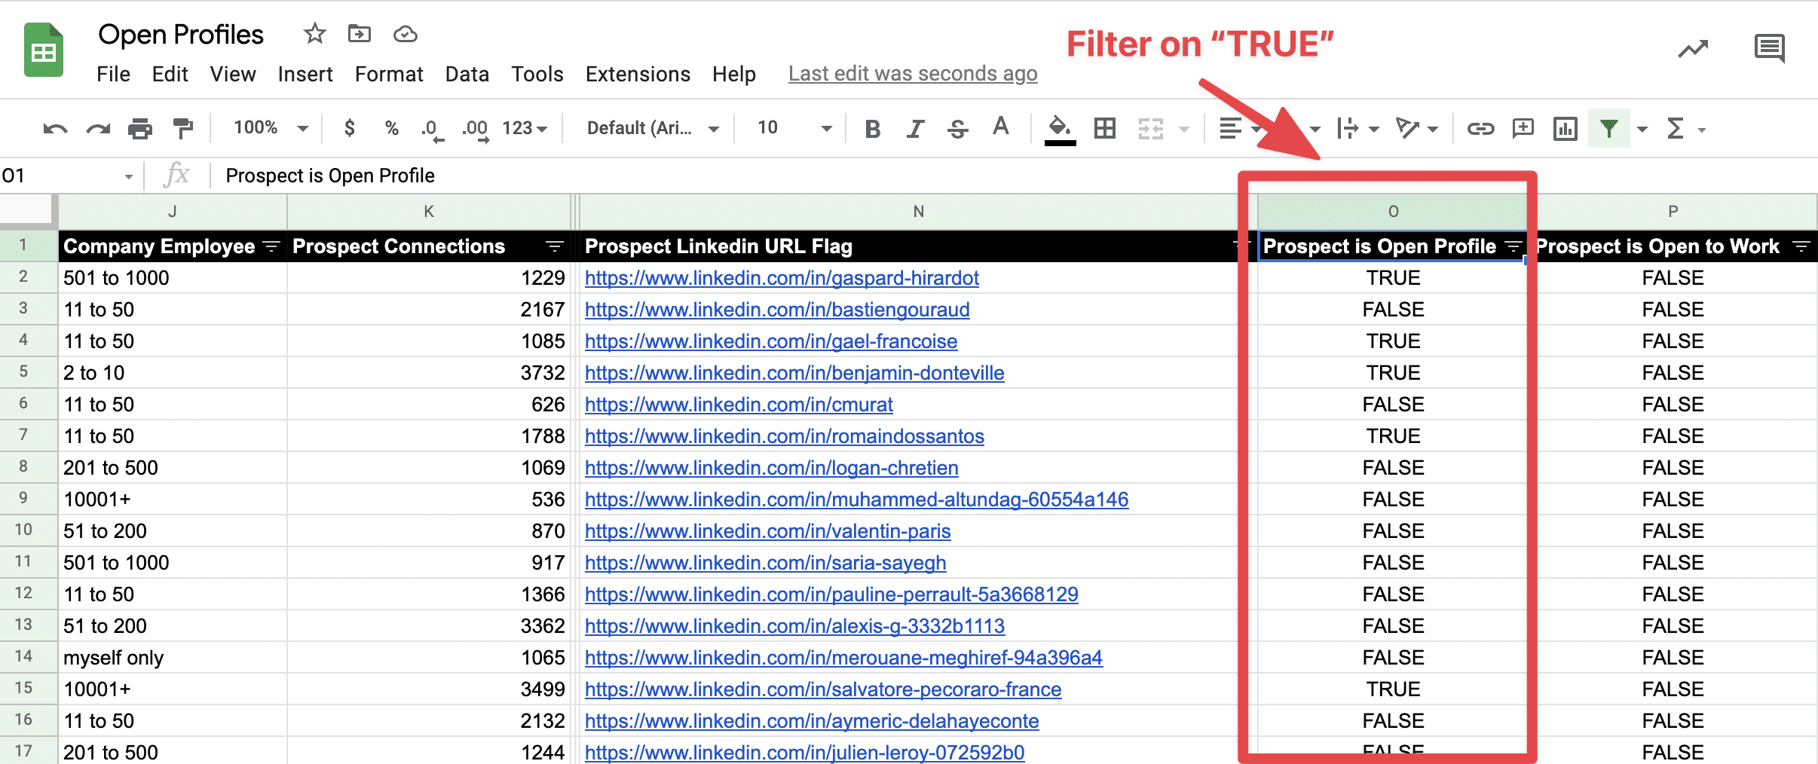
Task: Open the font family dropdown
Action: click(653, 128)
